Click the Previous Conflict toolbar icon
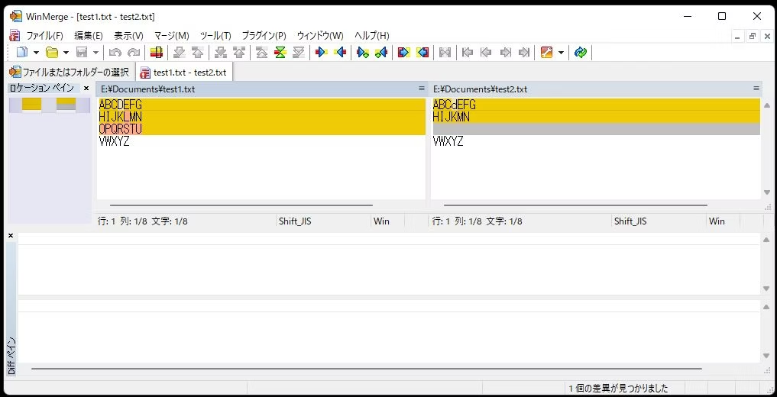 click(239, 52)
